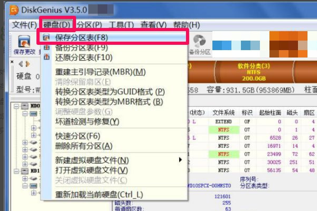Click the 保存更改 toolbar icon
Viewport: 317px width, 211px height.
(x=24, y=42)
